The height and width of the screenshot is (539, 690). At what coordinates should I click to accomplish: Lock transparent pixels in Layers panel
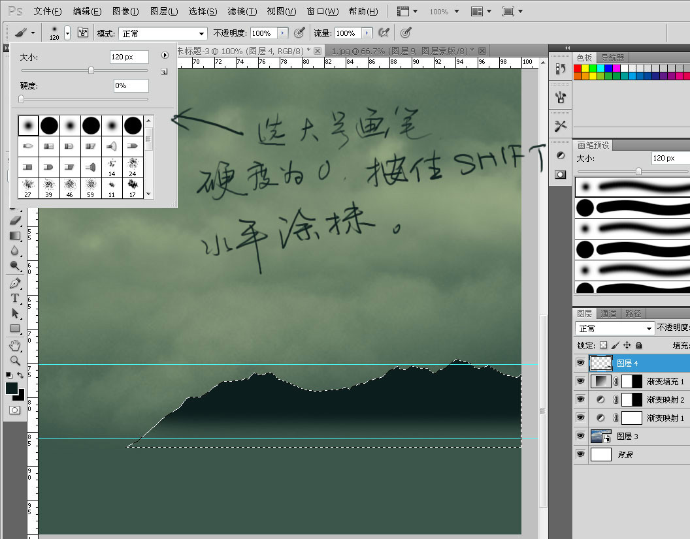tap(603, 345)
